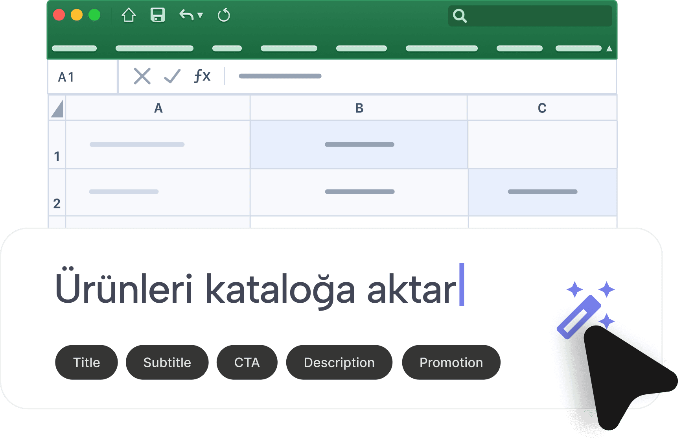Select column B header
Screen dimensions: 683x447
click(359, 108)
